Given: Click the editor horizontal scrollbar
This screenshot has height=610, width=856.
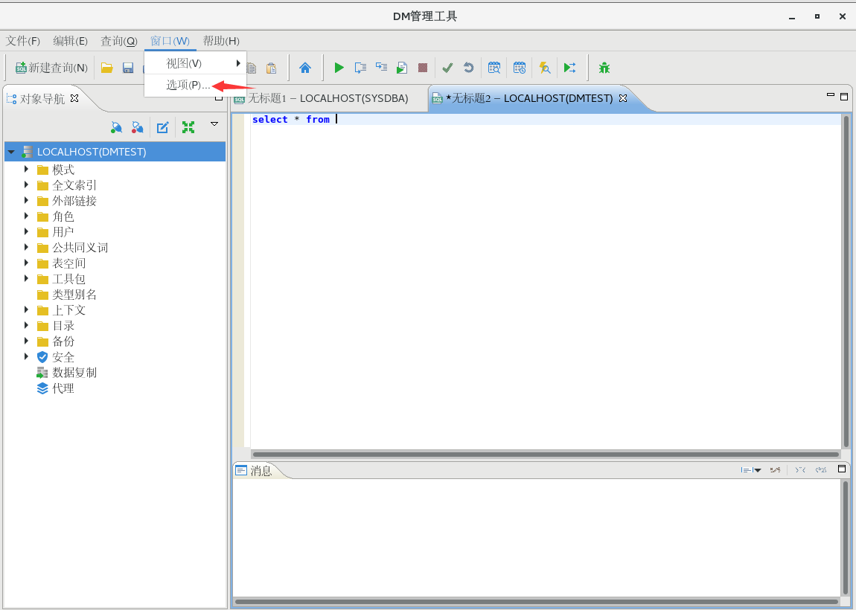Looking at the screenshot, I should click(546, 455).
